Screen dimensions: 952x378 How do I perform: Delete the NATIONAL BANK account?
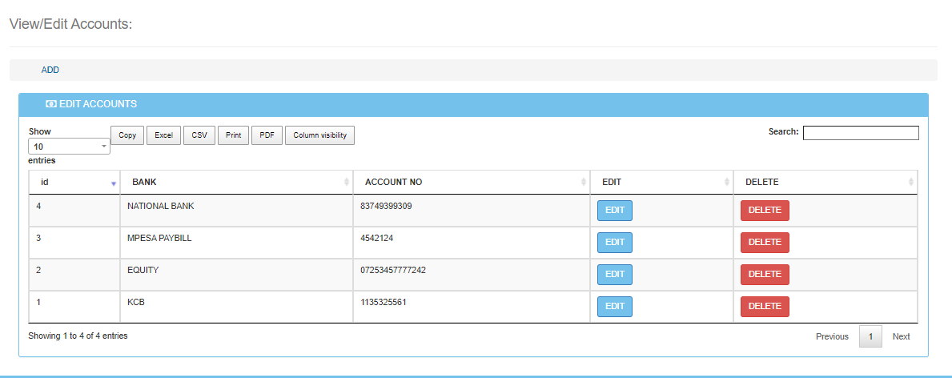click(764, 211)
